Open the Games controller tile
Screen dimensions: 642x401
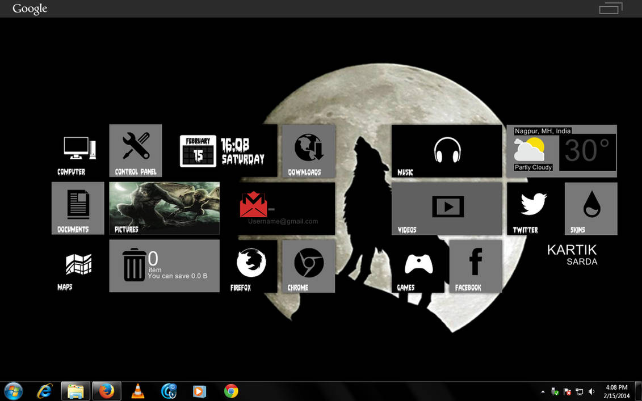tap(418, 266)
